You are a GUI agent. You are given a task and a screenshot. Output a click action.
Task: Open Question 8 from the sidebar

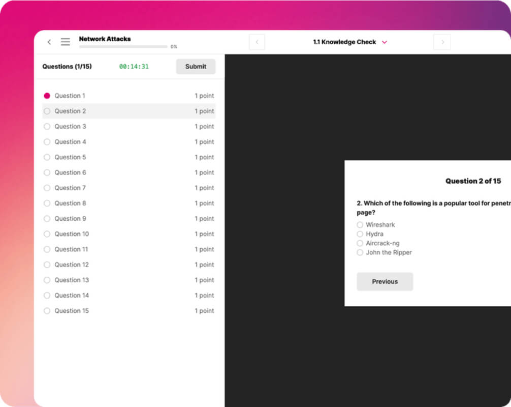[x=129, y=203]
